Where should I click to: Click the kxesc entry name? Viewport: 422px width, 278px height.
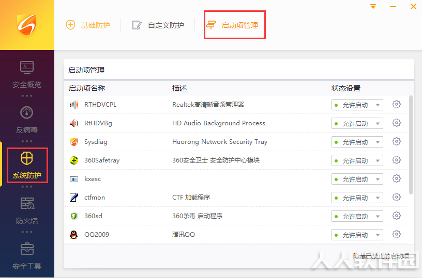coord(93,178)
